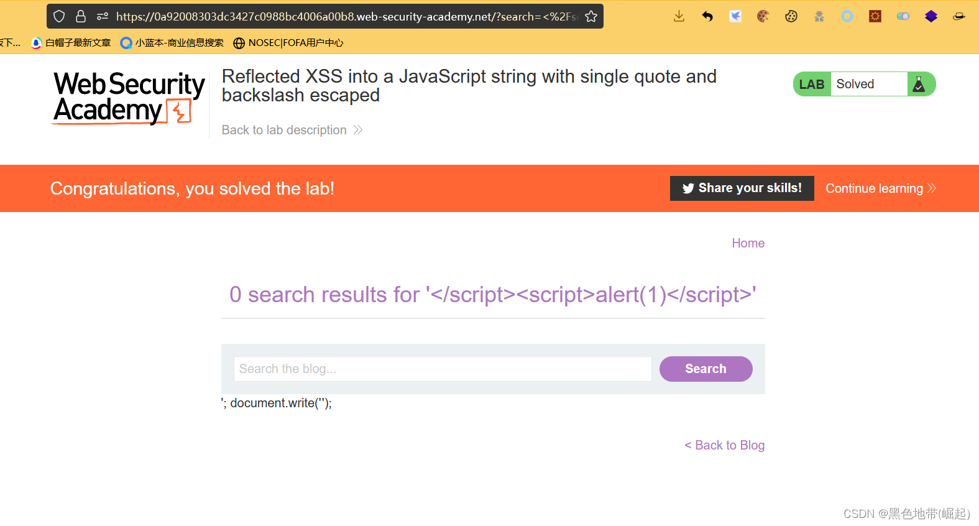Viewport: 979px width, 526px height.
Task: Follow the Back to Blog link
Action: click(724, 445)
